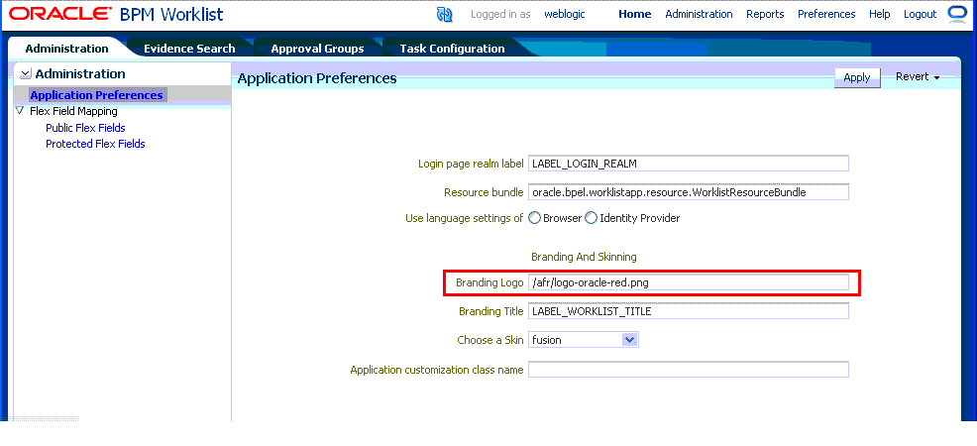
Task: Collapse the Flex Field Mapping tree node
Action: (20, 111)
